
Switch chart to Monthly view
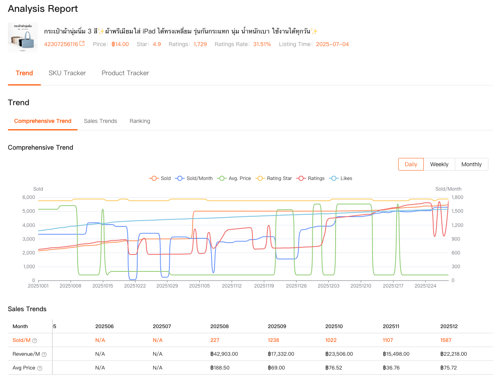pos(471,164)
